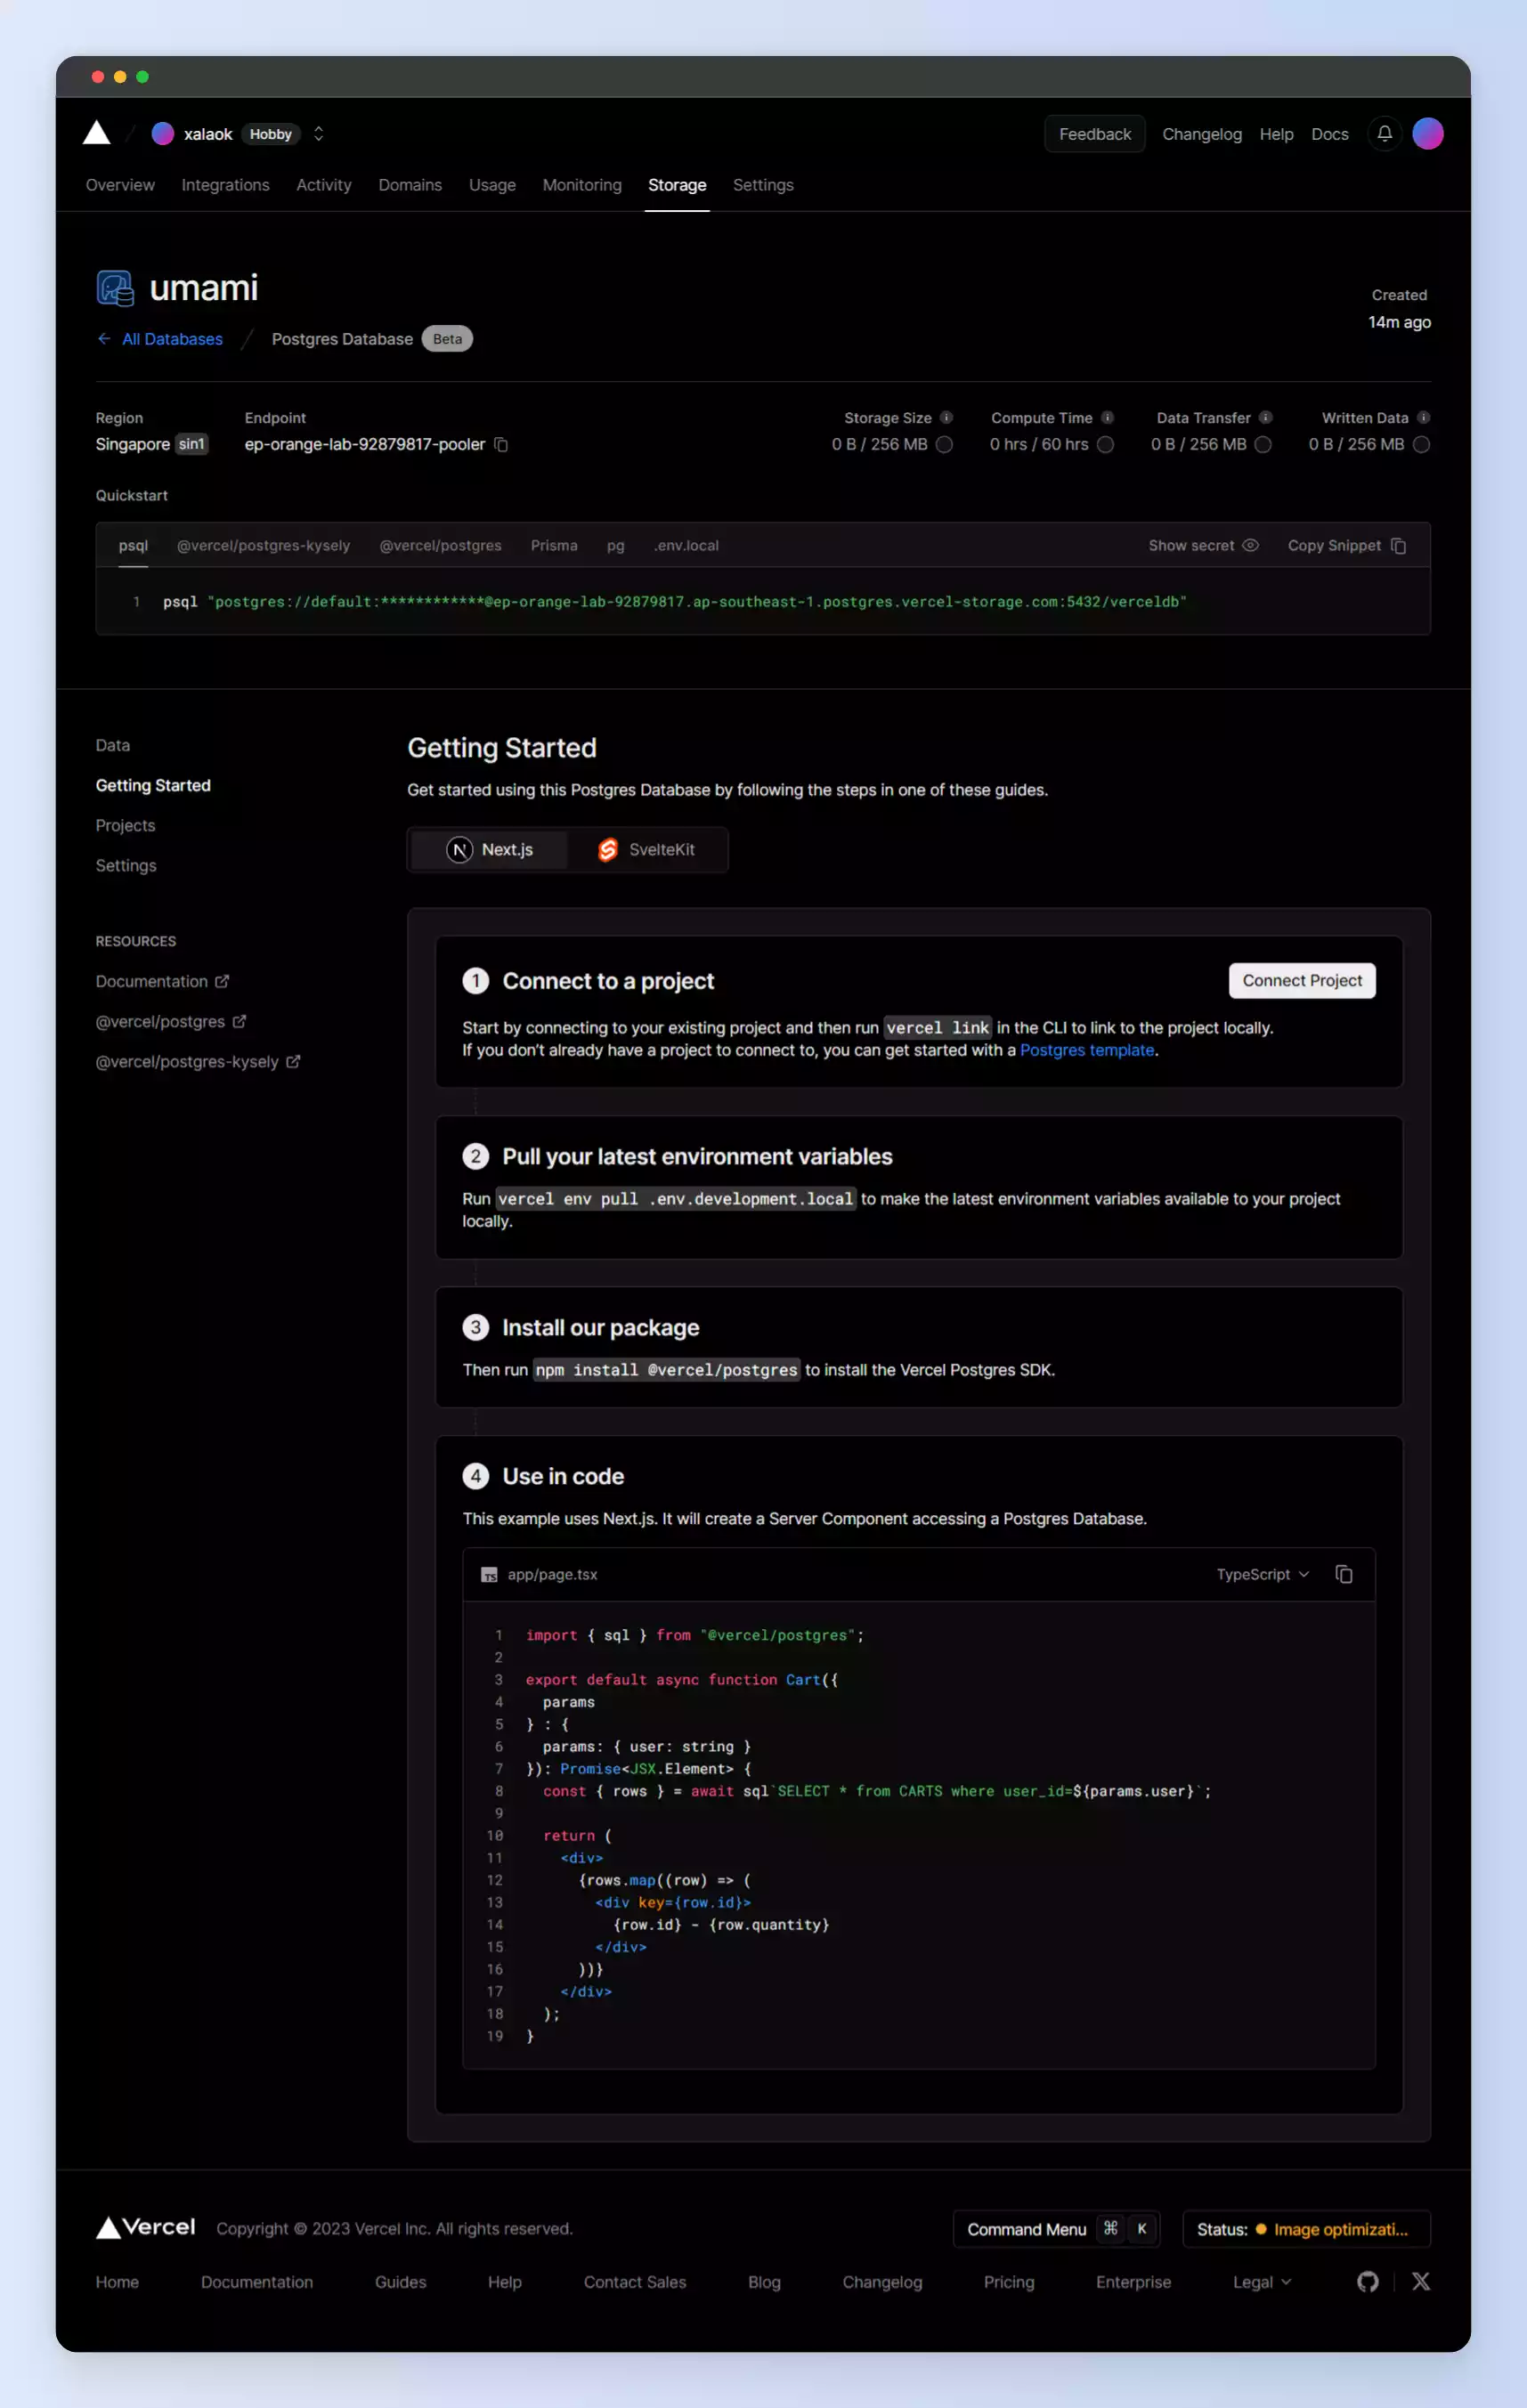Open the Settings tab in top navigation
The image size is (1527, 2408).
(x=762, y=185)
